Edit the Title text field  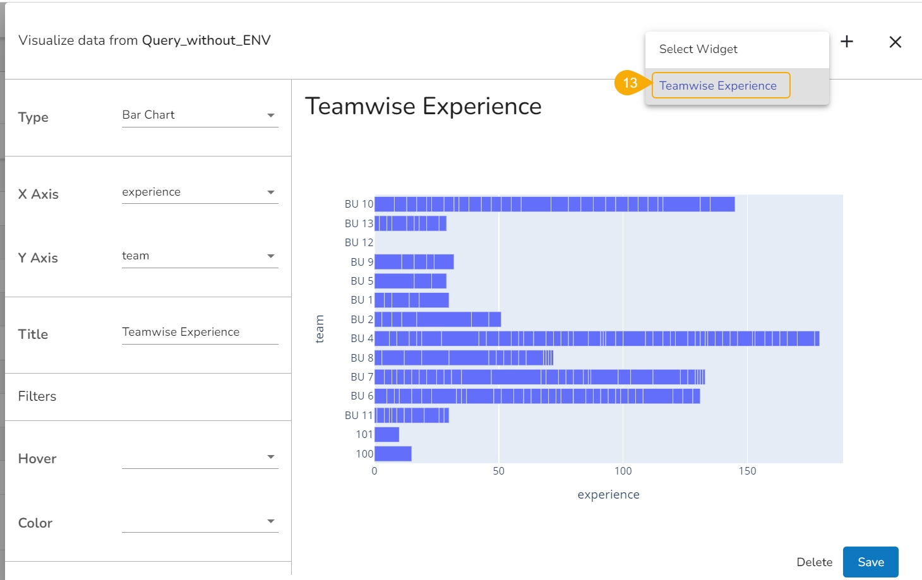(x=200, y=333)
